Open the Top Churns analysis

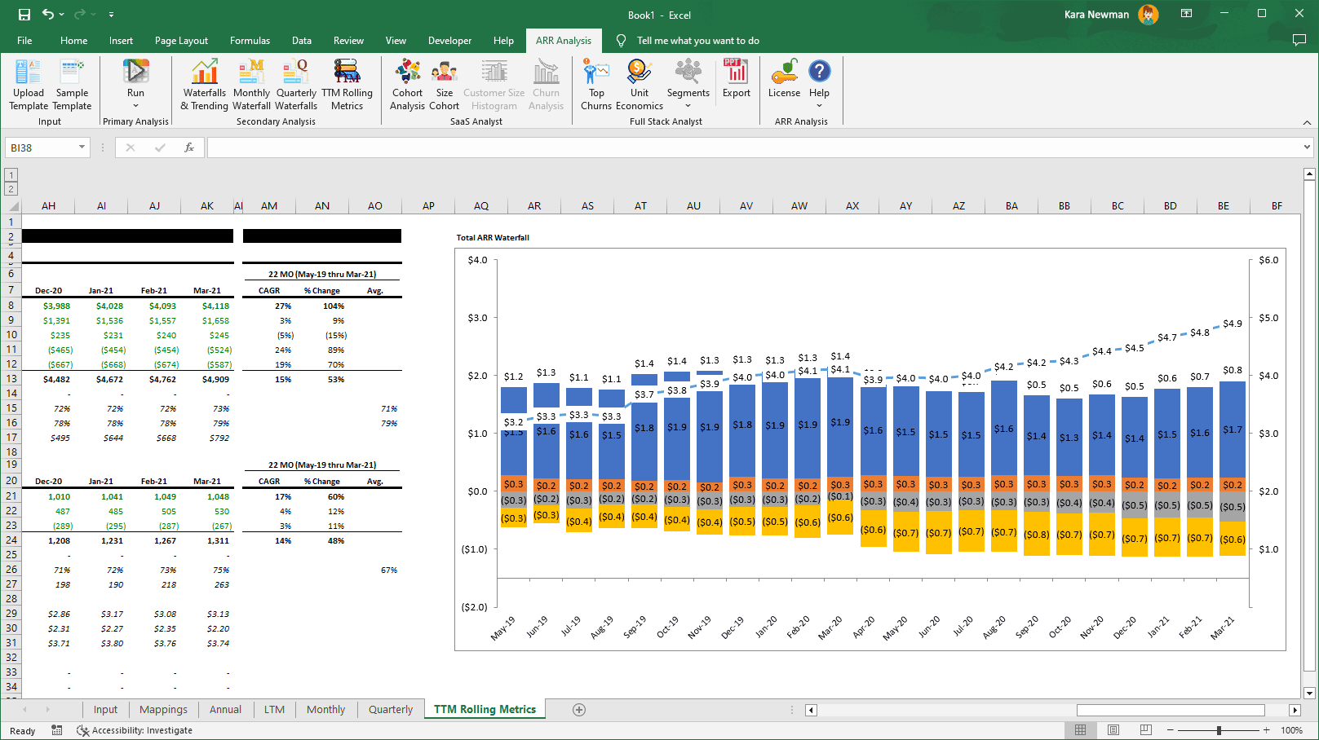point(596,84)
